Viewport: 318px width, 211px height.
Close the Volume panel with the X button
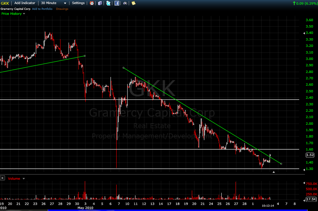pos(3,178)
